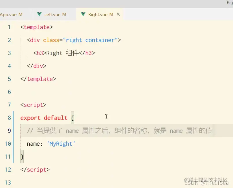
Task: Click line number 8 in gutter
Action: point(9,118)
